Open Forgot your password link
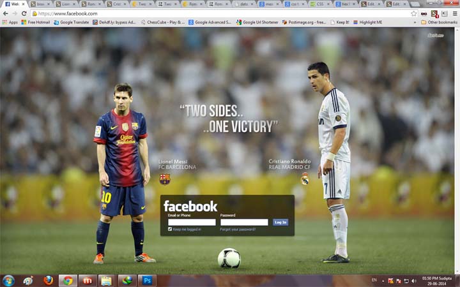Image resolution: width=460 pixels, height=287 pixels. 238,230
